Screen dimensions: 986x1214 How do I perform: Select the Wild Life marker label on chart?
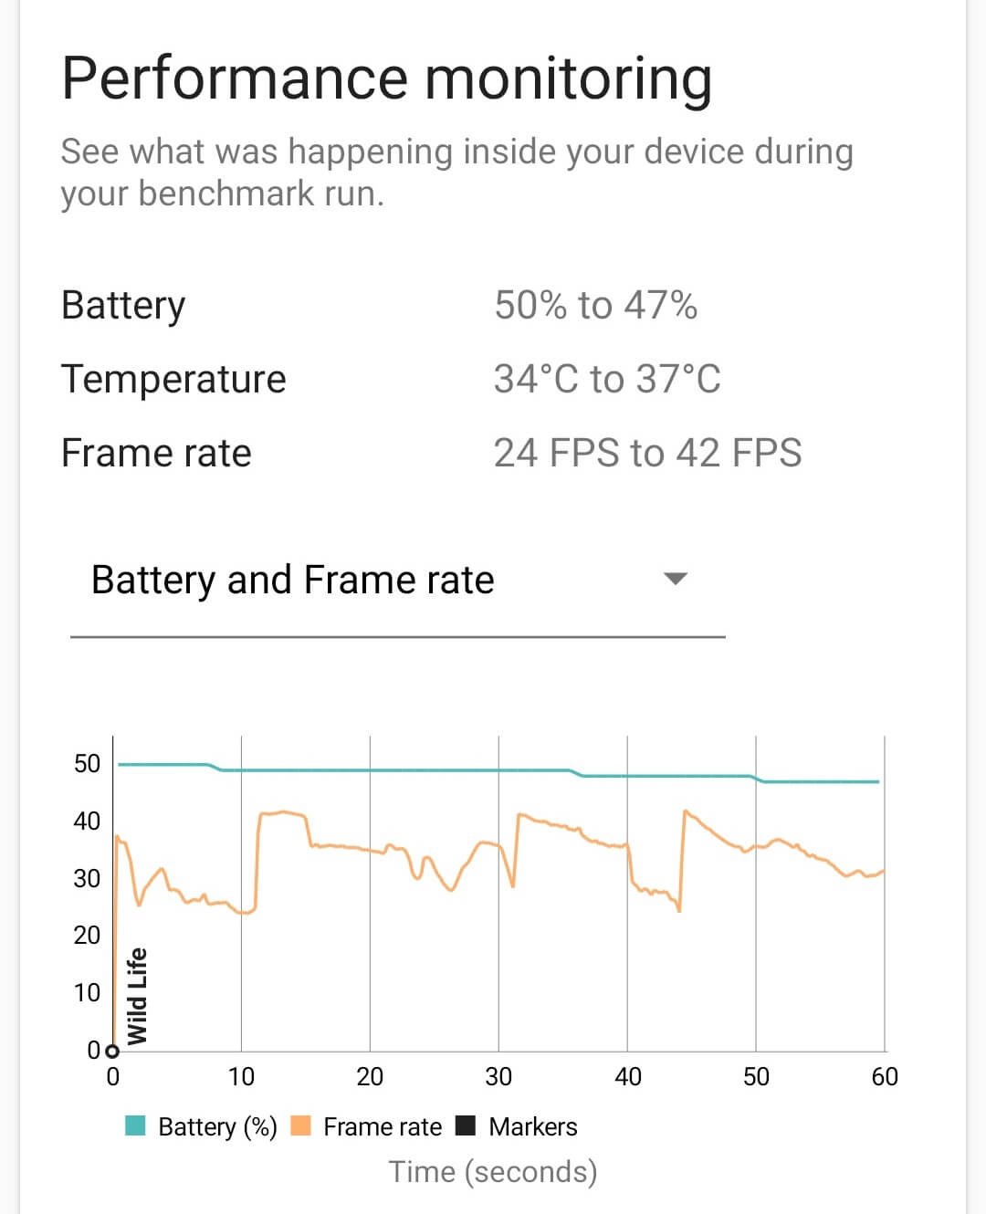pos(138,995)
